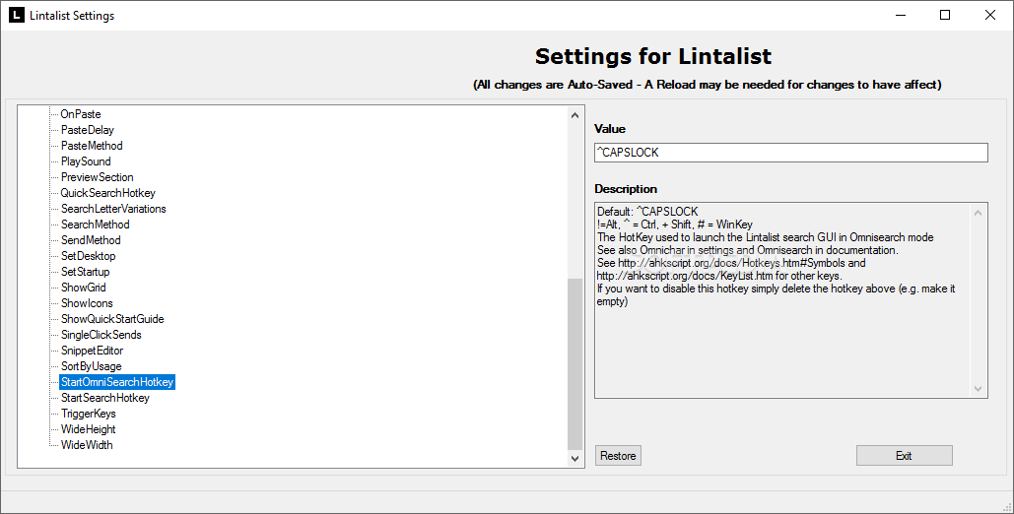Image resolution: width=1014 pixels, height=514 pixels.
Task: Click the 'KeyList.htm for other keys' line
Action: tap(719, 276)
